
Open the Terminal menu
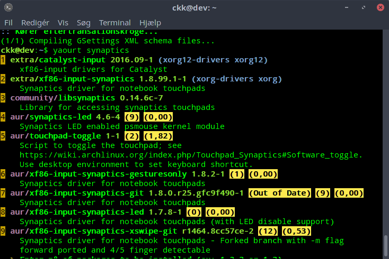click(115, 23)
